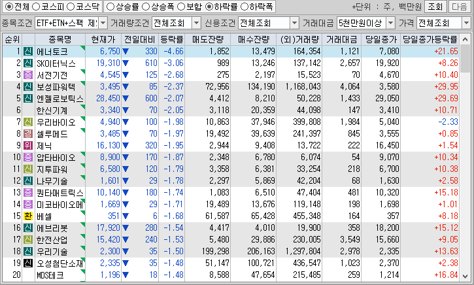
Task: Open the 종목조건 dropdown
Action: [103, 23]
